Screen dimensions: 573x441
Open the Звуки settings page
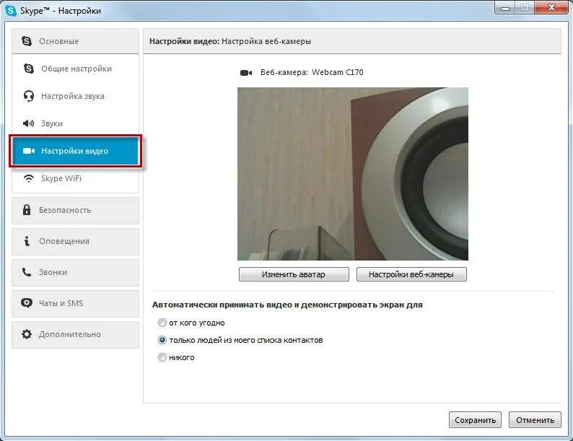(x=75, y=123)
